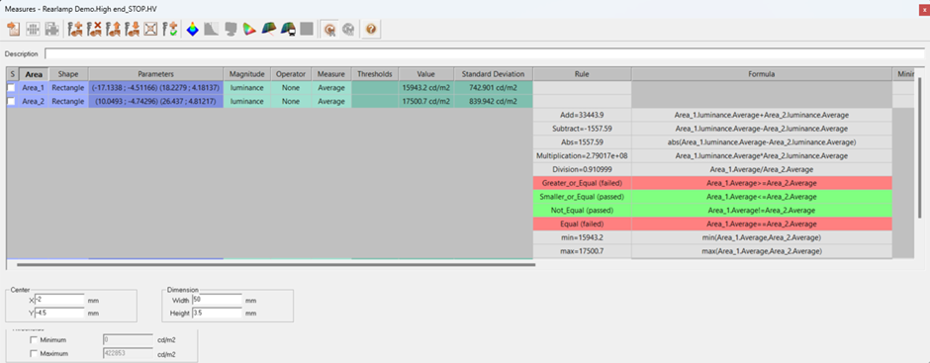Enable the Minimum threshold checkbox
Screen dimensions: 930x363
point(34,340)
